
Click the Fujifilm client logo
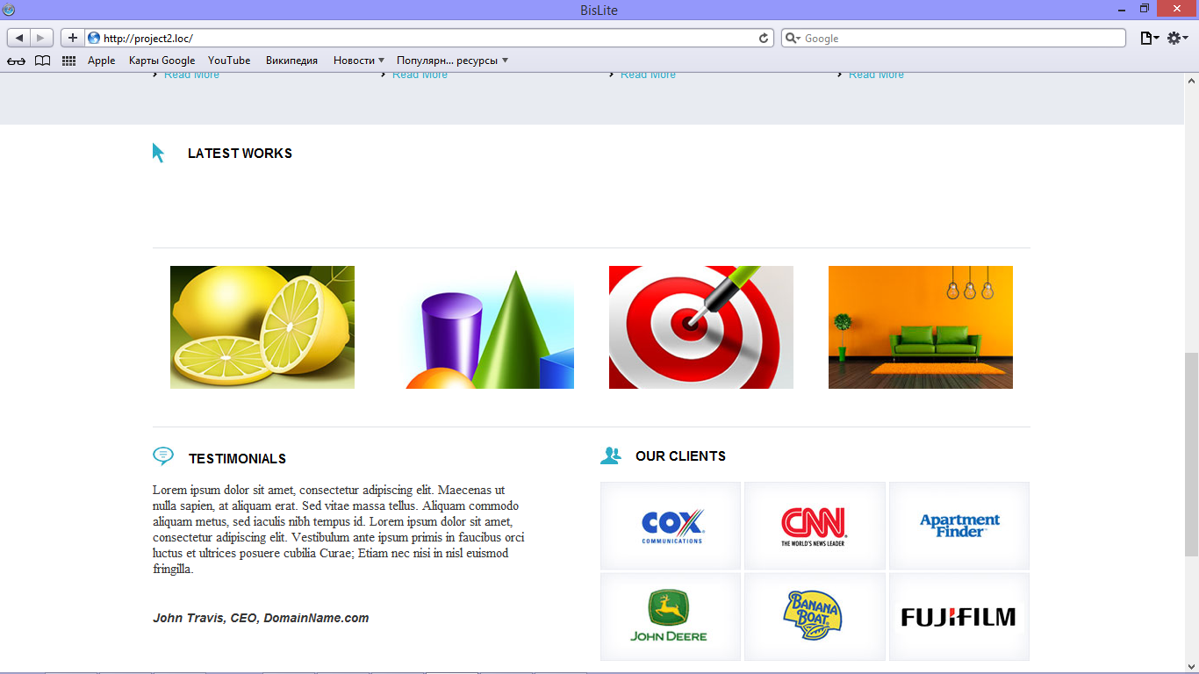(x=959, y=617)
